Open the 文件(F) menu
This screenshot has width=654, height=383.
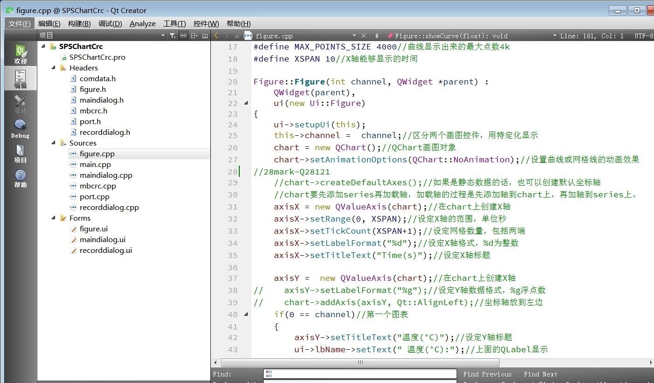point(20,23)
